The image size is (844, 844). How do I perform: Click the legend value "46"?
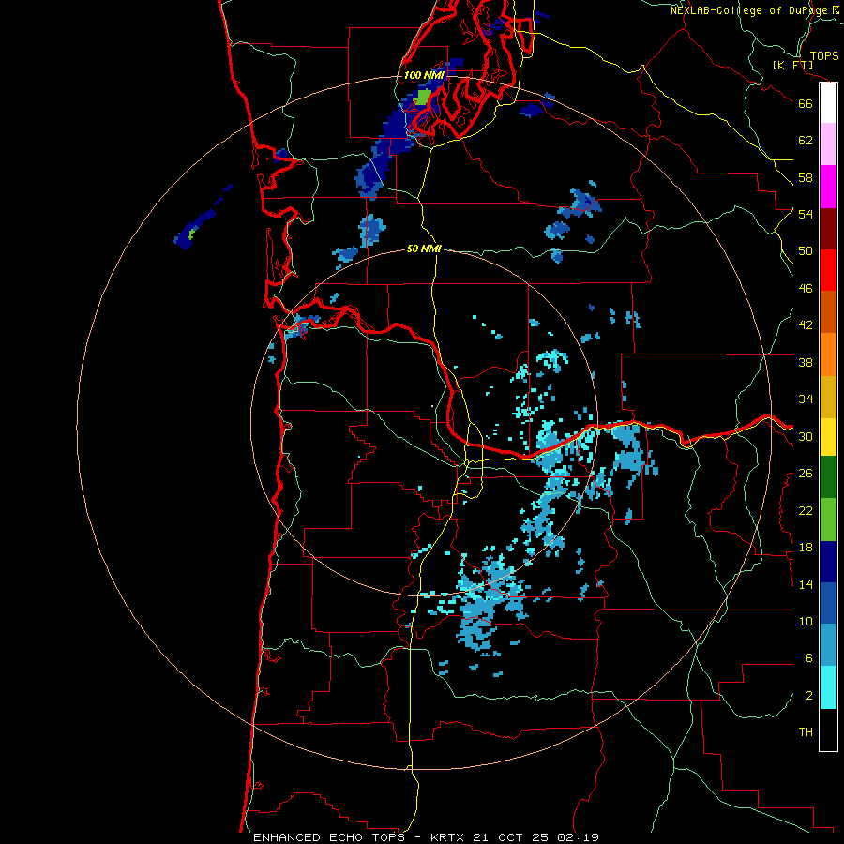click(806, 289)
